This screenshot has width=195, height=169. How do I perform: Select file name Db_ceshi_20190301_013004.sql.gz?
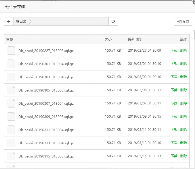(x=46, y=64)
